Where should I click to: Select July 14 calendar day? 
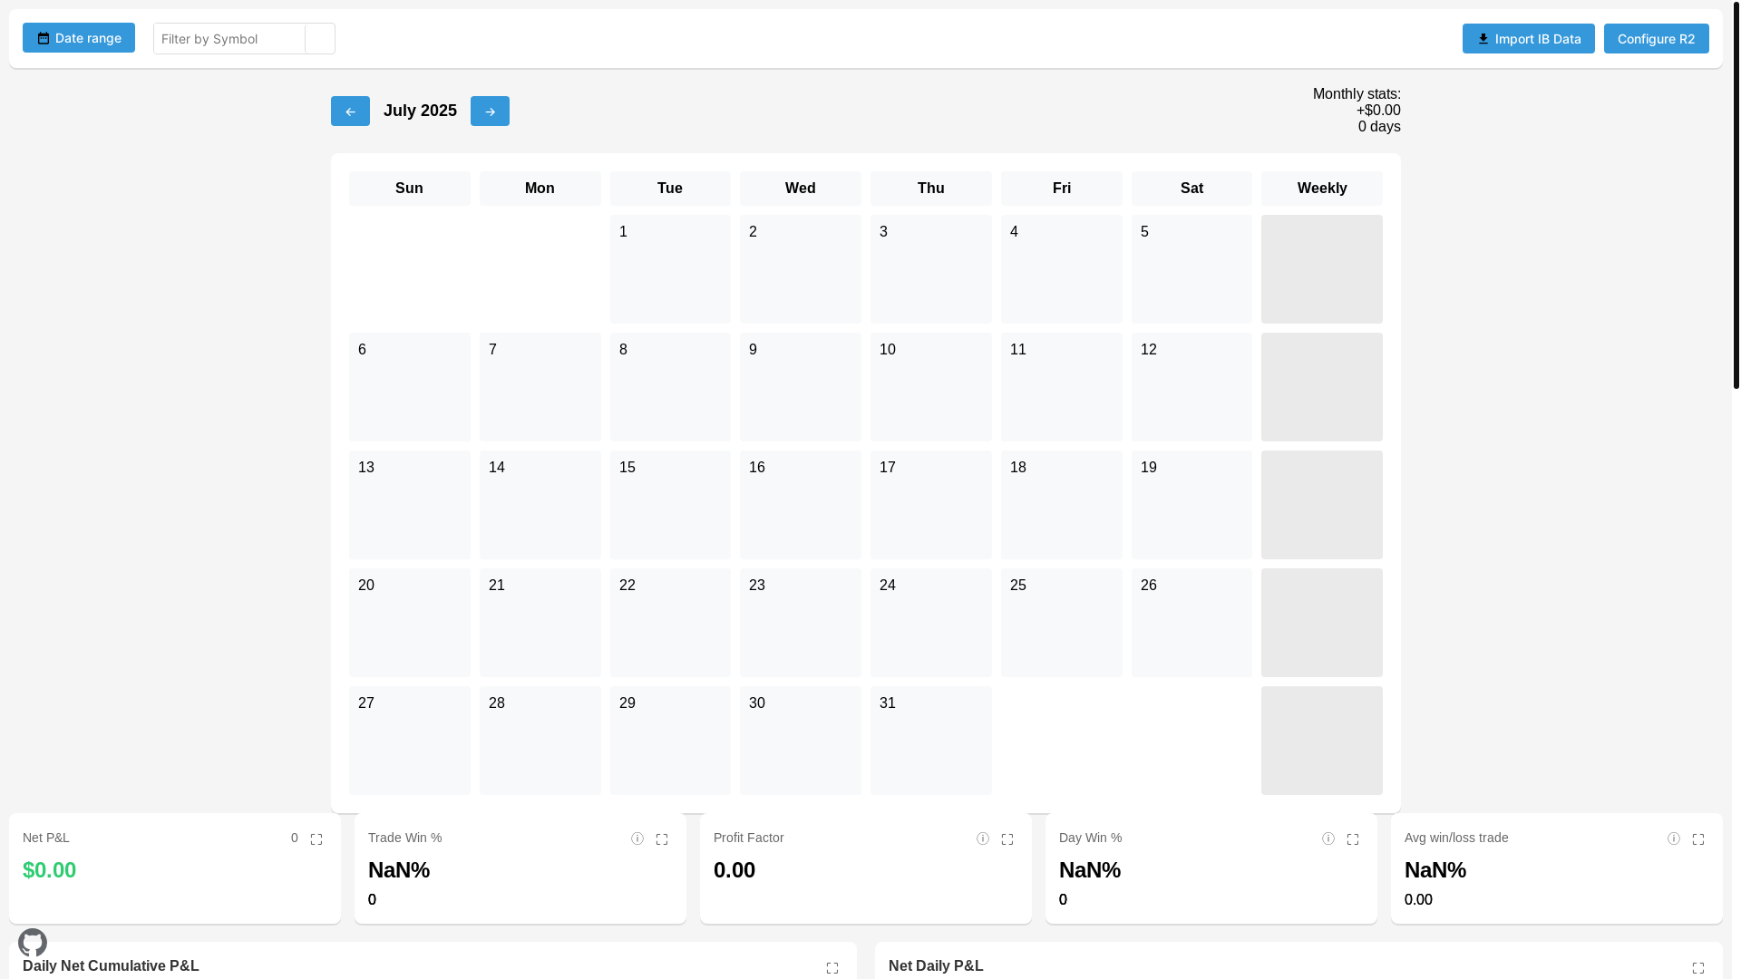point(540,505)
